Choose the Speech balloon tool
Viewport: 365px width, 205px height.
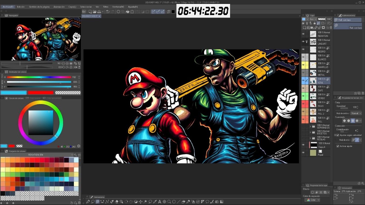tap(207, 202)
